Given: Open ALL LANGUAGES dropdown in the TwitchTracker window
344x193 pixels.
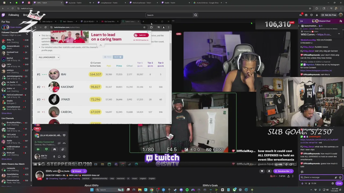Looking at the screenshot, I should coord(48,57).
